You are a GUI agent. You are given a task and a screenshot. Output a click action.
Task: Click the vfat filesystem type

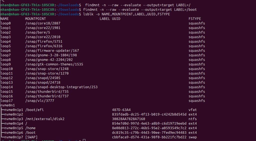(193, 110)
